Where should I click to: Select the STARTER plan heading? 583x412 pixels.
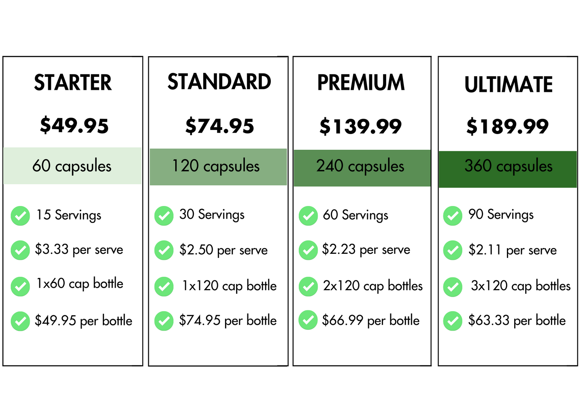(73, 83)
